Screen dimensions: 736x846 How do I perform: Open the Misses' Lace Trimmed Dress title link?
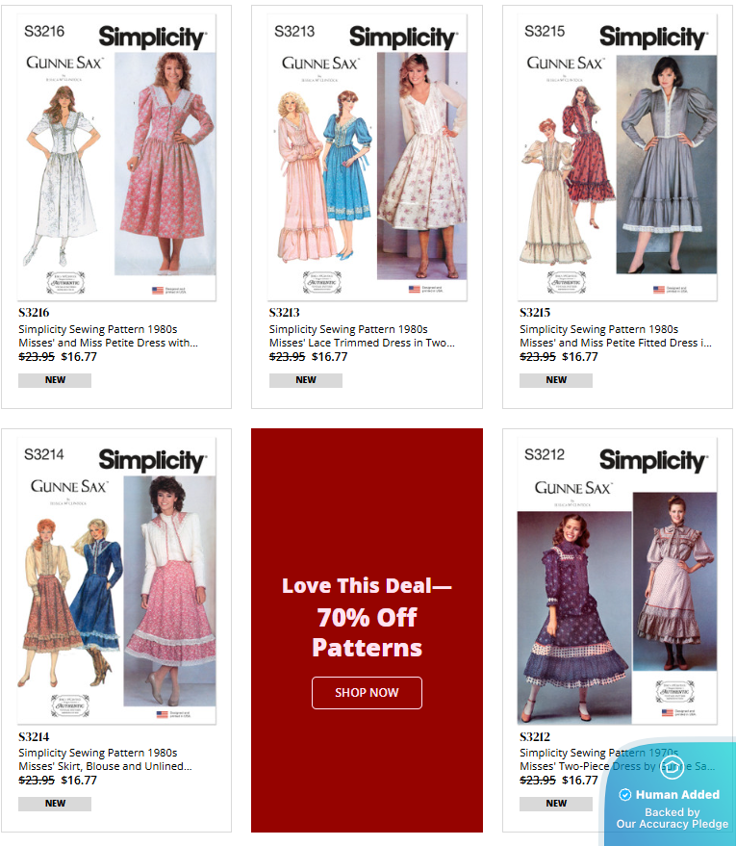coord(362,336)
